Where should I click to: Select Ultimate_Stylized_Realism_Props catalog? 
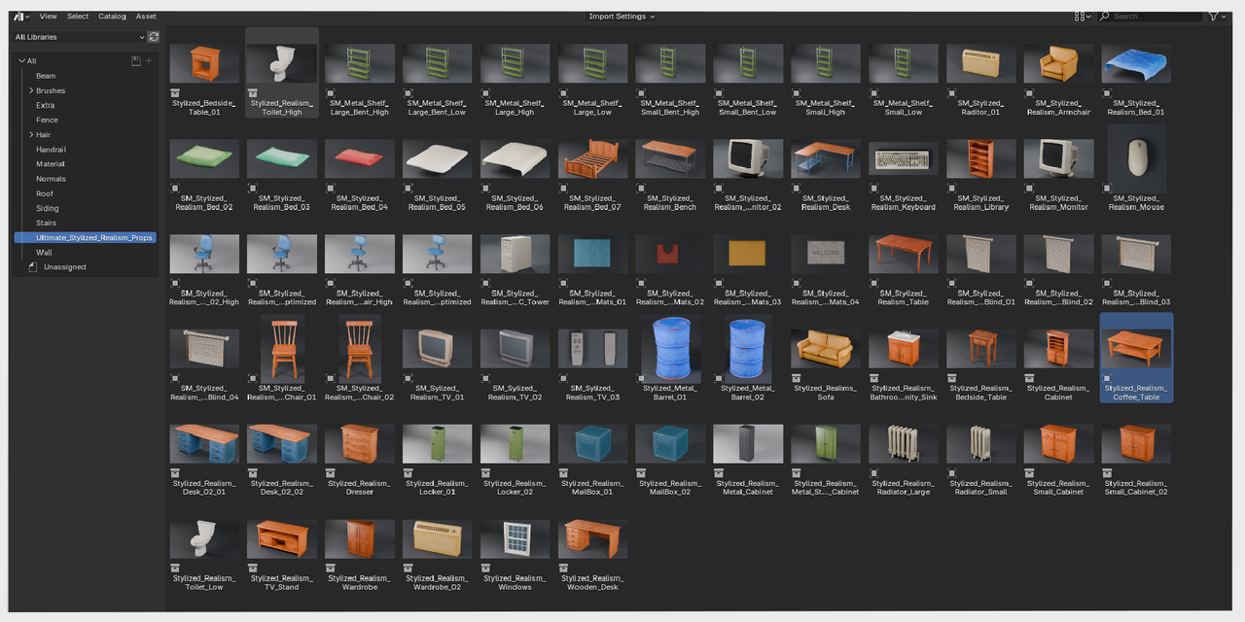point(85,237)
